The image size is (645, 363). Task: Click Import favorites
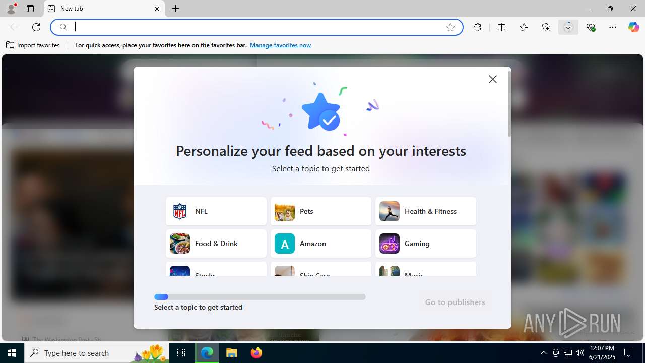tap(33, 45)
